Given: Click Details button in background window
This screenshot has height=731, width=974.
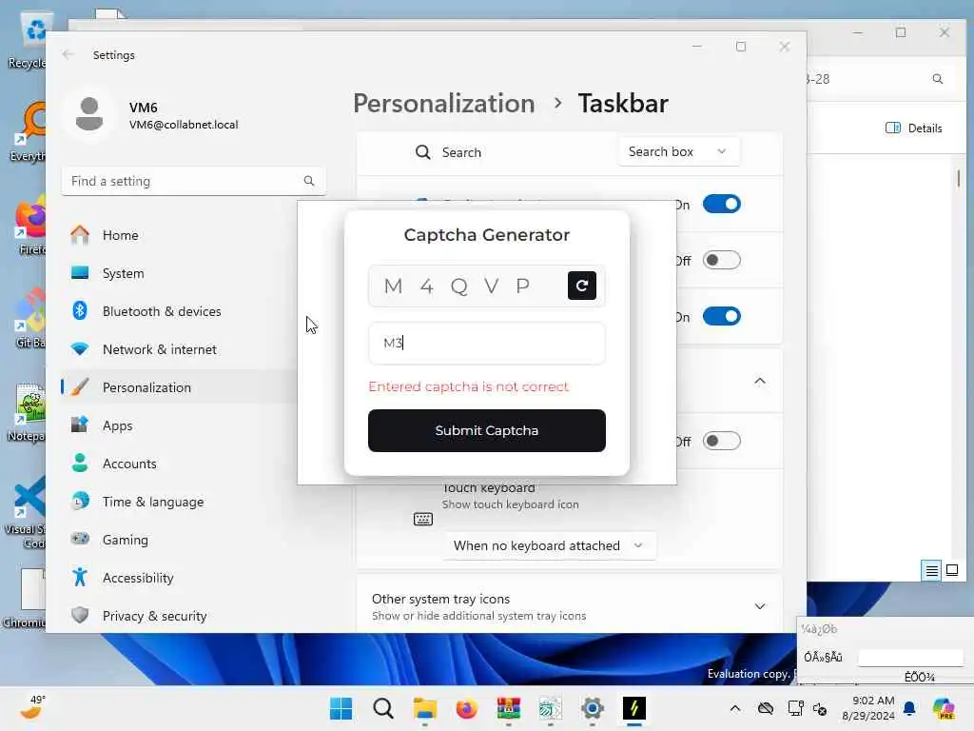Looking at the screenshot, I should [x=914, y=128].
